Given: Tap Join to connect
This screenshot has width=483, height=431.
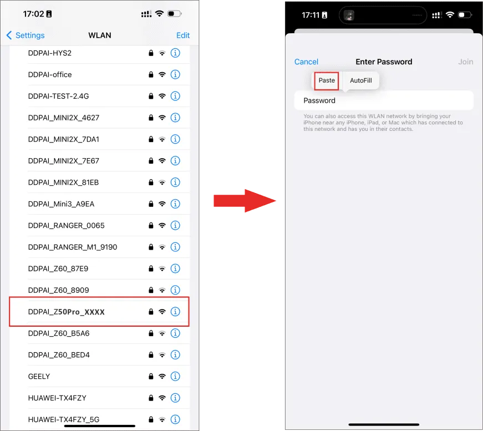Looking at the screenshot, I should tap(465, 62).
